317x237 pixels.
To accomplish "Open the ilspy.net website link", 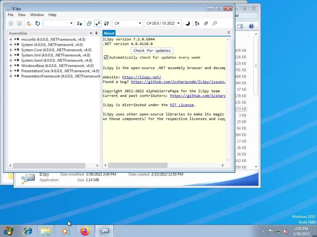I will [x=142, y=77].
